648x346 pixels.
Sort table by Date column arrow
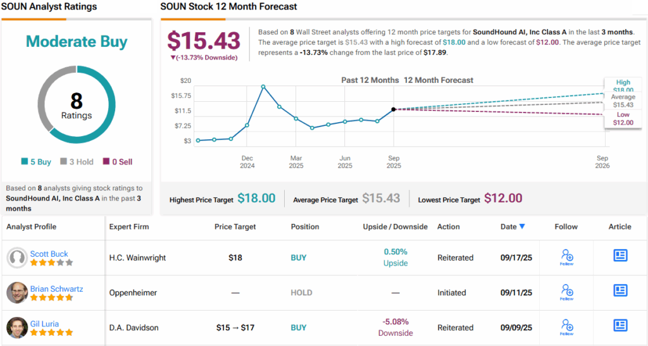[x=522, y=226]
